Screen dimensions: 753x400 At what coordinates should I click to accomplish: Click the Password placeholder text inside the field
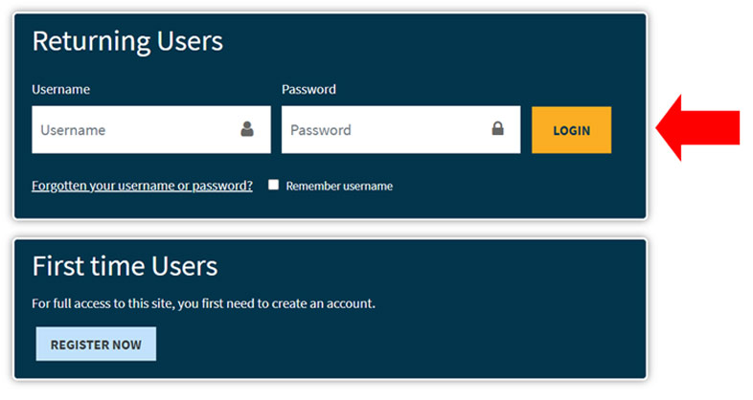(321, 129)
